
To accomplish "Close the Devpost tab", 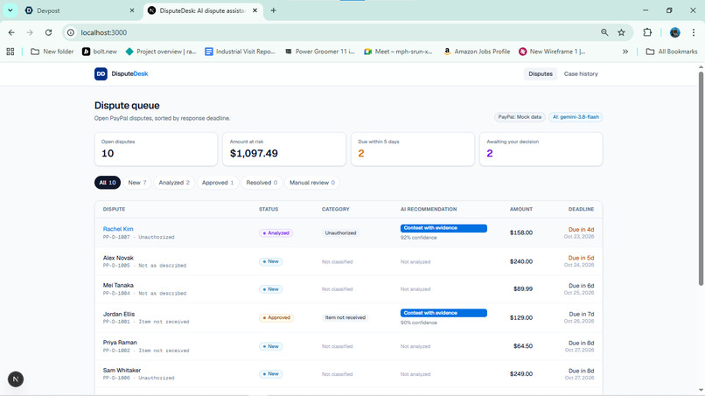I will (132, 10).
